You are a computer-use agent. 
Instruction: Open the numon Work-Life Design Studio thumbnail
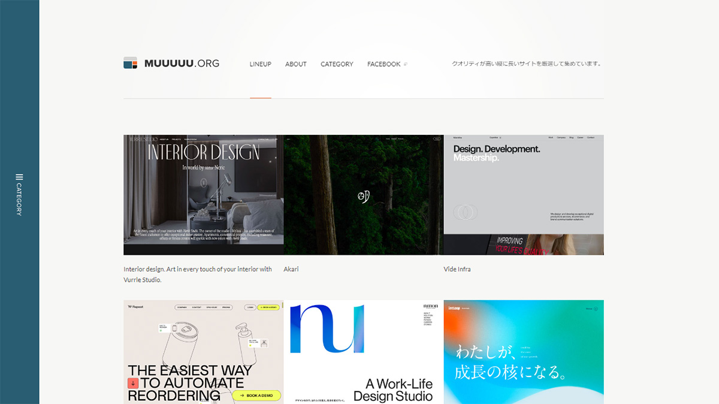click(x=363, y=351)
